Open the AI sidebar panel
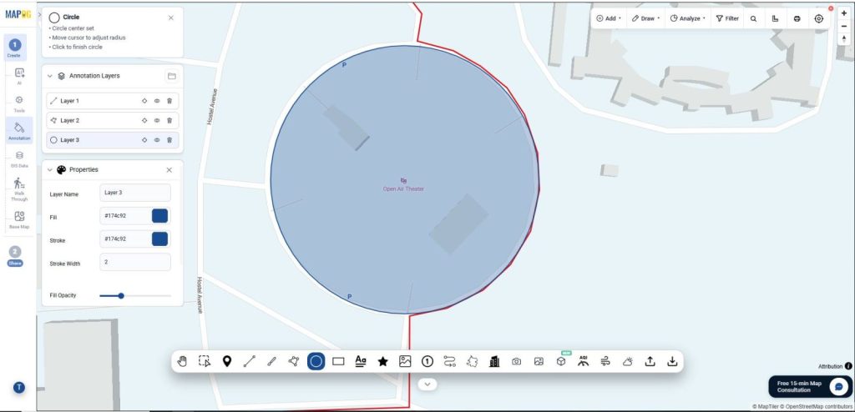 coord(19,76)
